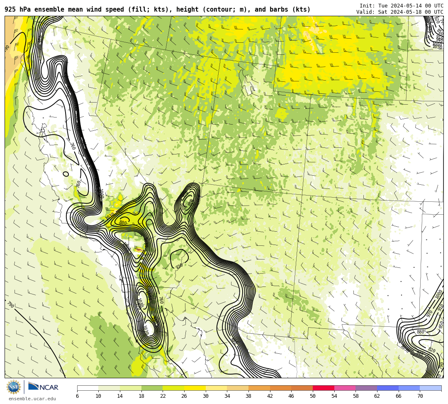The image size is (448, 404).
Task: Click the 880 contour label near California
Action: (x=123, y=223)
